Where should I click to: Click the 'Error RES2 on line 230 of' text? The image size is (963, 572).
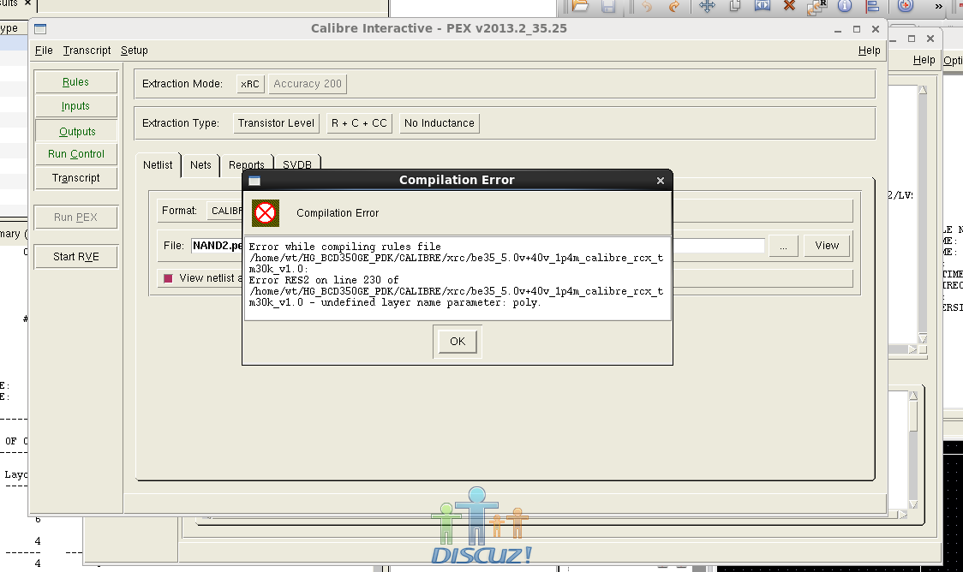coord(324,280)
